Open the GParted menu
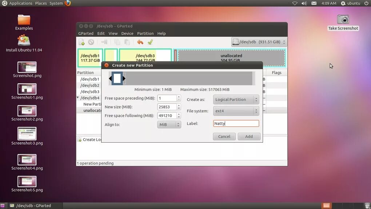 coord(85,33)
